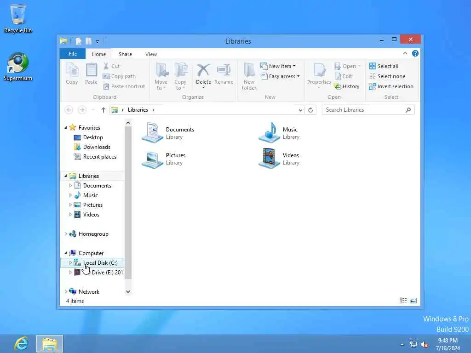Screen dimensions: 471x353
Task: Click the muted volume tray icon
Action: [x=425, y=344]
